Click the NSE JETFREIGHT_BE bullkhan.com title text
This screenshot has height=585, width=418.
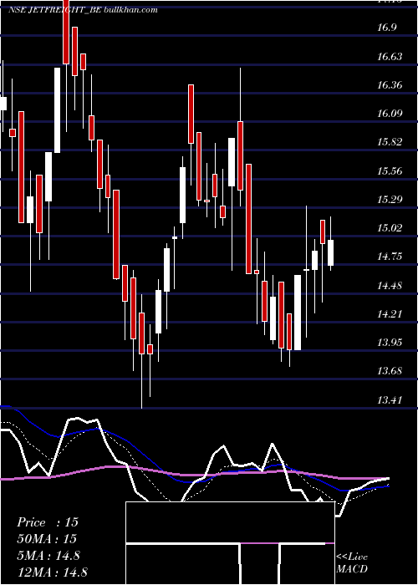point(83,10)
